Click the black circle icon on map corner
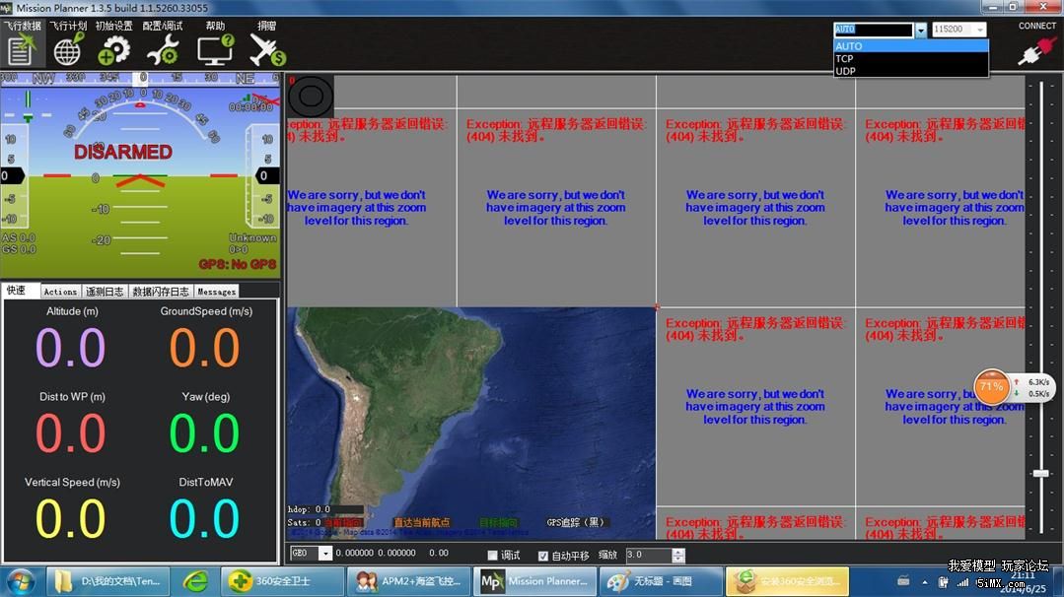 pyautogui.click(x=311, y=96)
